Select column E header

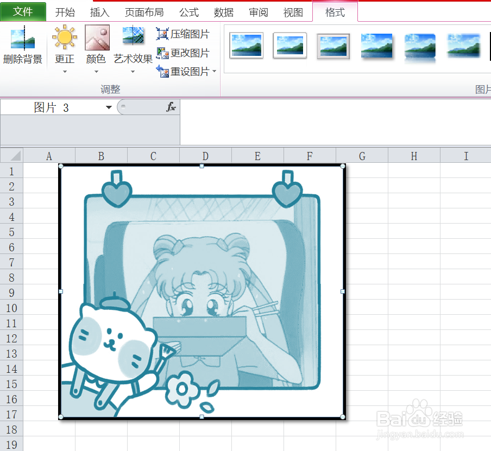[257, 156]
